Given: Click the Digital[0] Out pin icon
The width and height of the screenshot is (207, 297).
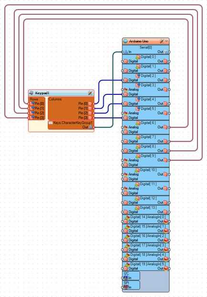Looking at the screenshot, I should [x=165, y=61].
